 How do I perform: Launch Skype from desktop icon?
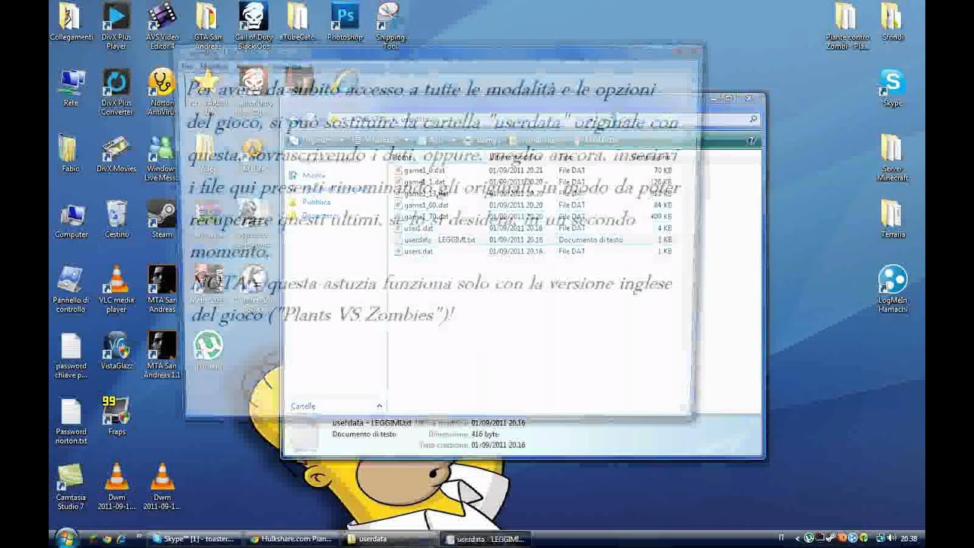[x=893, y=88]
